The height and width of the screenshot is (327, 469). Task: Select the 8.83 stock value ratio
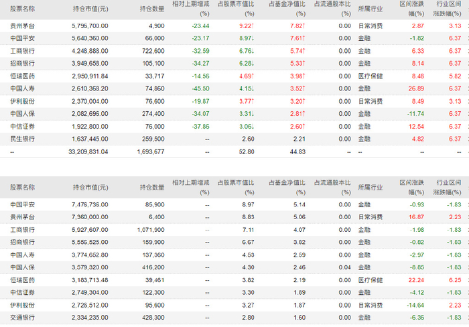coord(249,217)
